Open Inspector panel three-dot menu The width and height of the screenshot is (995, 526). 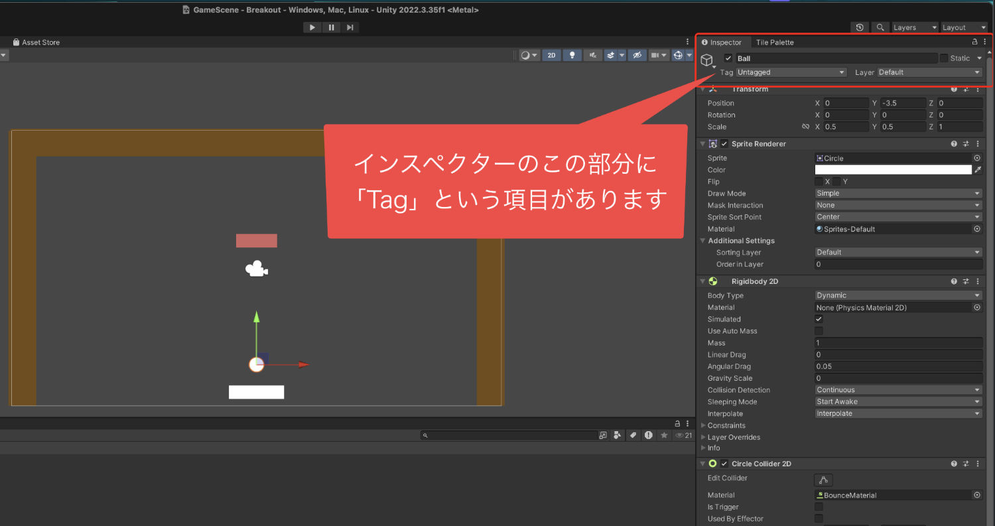click(985, 42)
